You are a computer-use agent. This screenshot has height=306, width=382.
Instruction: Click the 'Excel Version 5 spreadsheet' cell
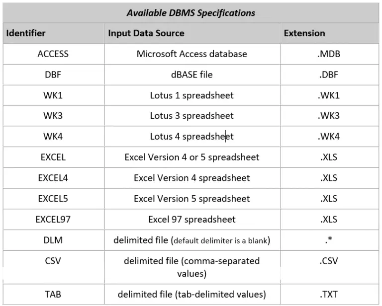(191, 198)
